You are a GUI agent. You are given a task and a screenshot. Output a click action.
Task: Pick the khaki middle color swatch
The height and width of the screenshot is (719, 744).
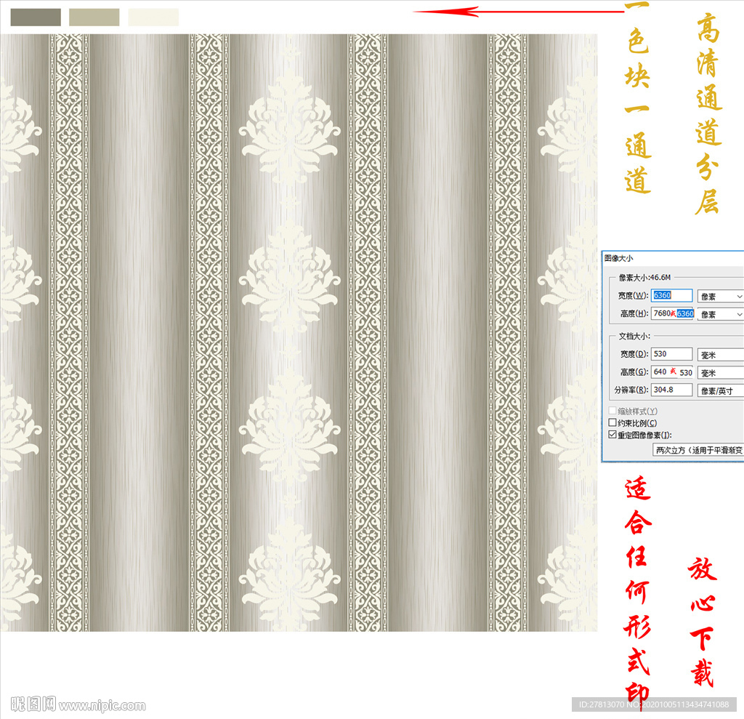(x=94, y=17)
